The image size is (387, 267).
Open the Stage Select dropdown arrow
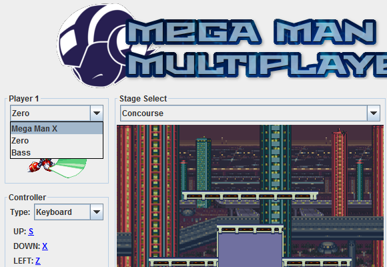pyautogui.click(x=374, y=113)
